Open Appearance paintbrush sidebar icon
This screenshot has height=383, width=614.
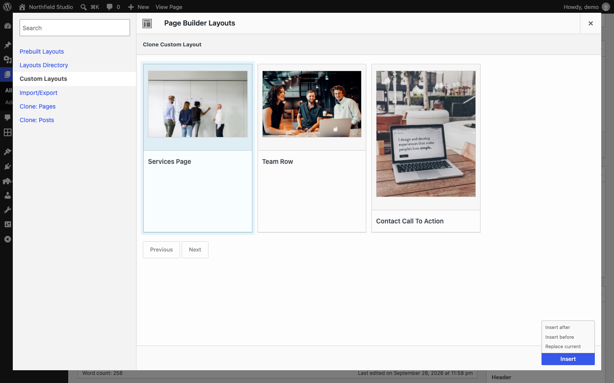click(7, 151)
